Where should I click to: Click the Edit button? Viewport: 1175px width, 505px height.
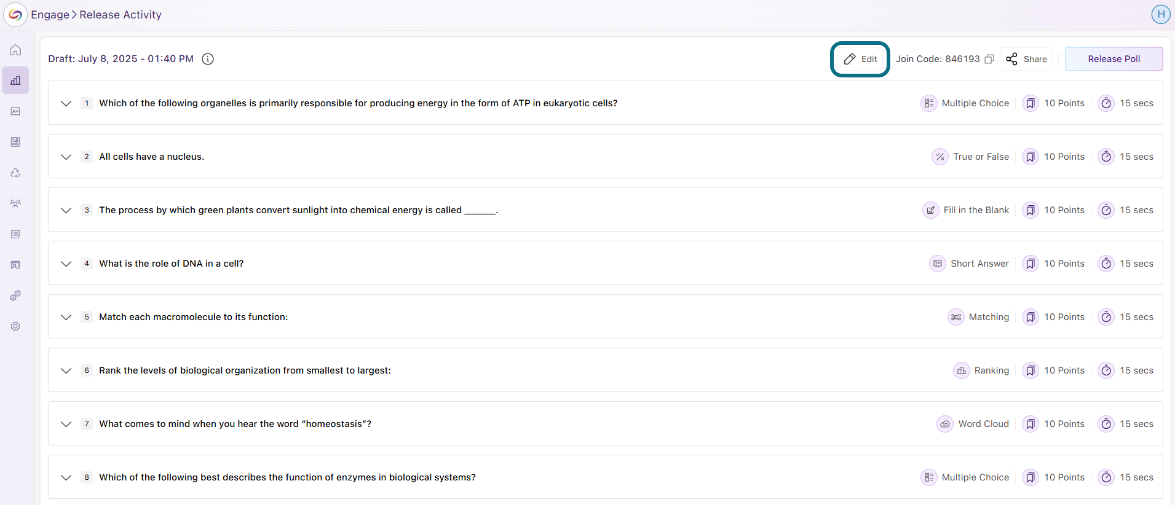pyautogui.click(x=860, y=59)
